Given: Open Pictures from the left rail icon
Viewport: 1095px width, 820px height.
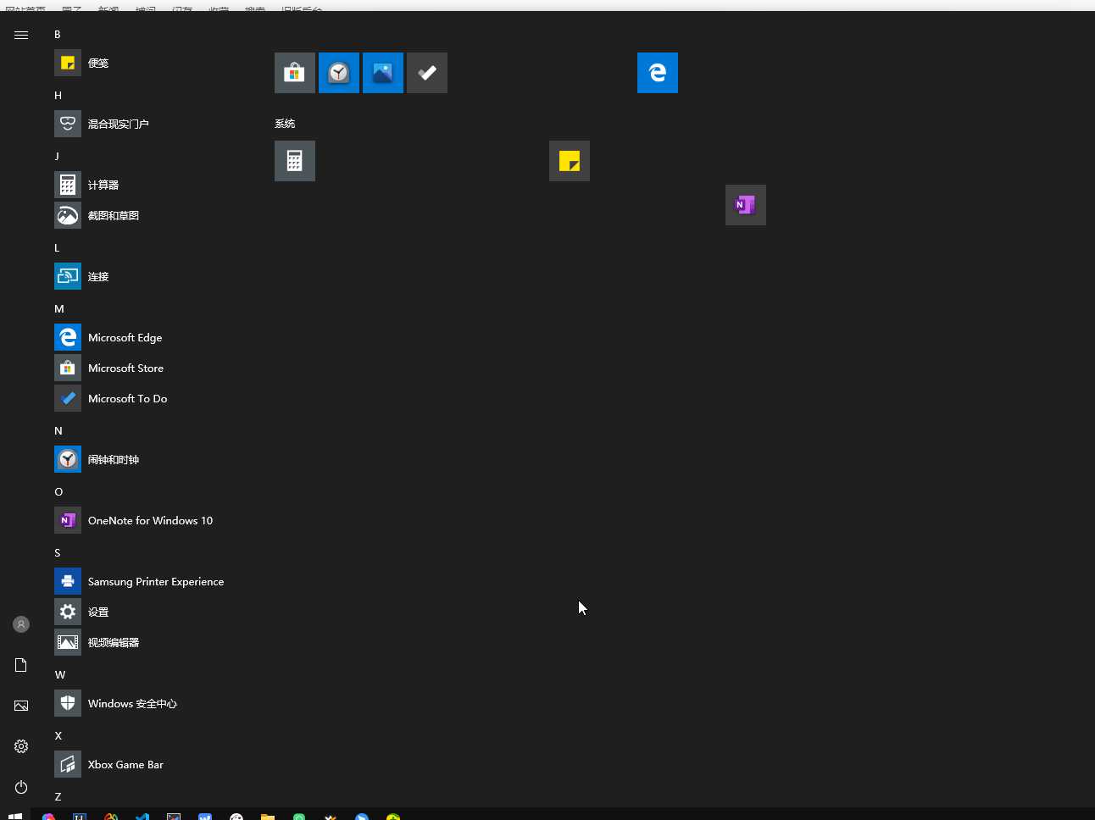Looking at the screenshot, I should (x=21, y=706).
